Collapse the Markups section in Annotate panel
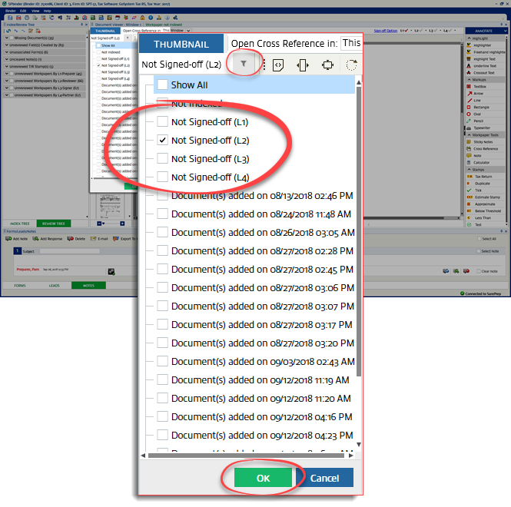The height and width of the screenshot is (507, 511). coord(470,79)
